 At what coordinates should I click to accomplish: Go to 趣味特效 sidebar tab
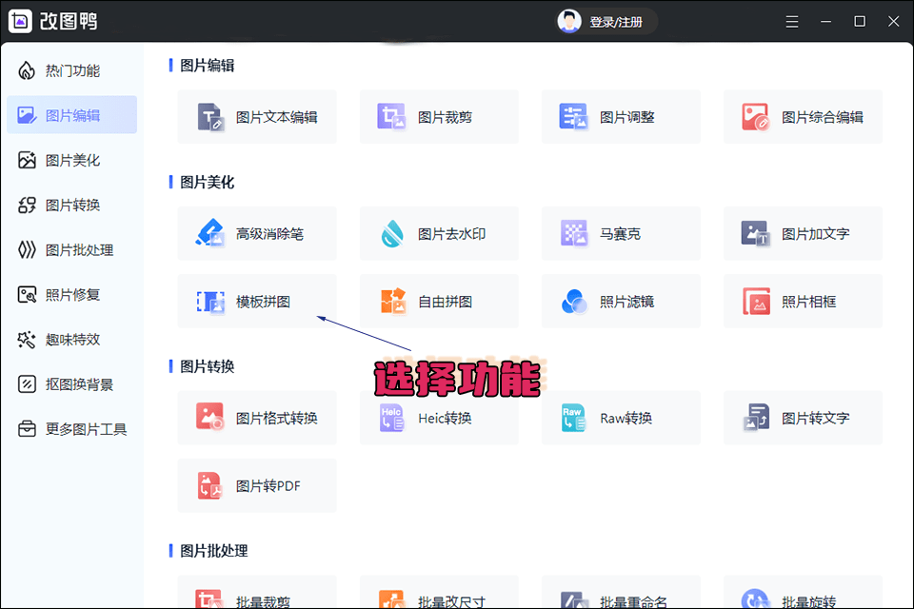pyautogui.click(x=71, y=339)
